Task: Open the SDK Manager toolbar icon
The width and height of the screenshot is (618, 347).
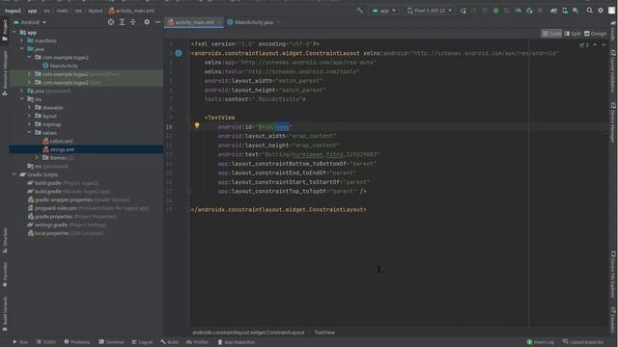Action: pos(576,11)
